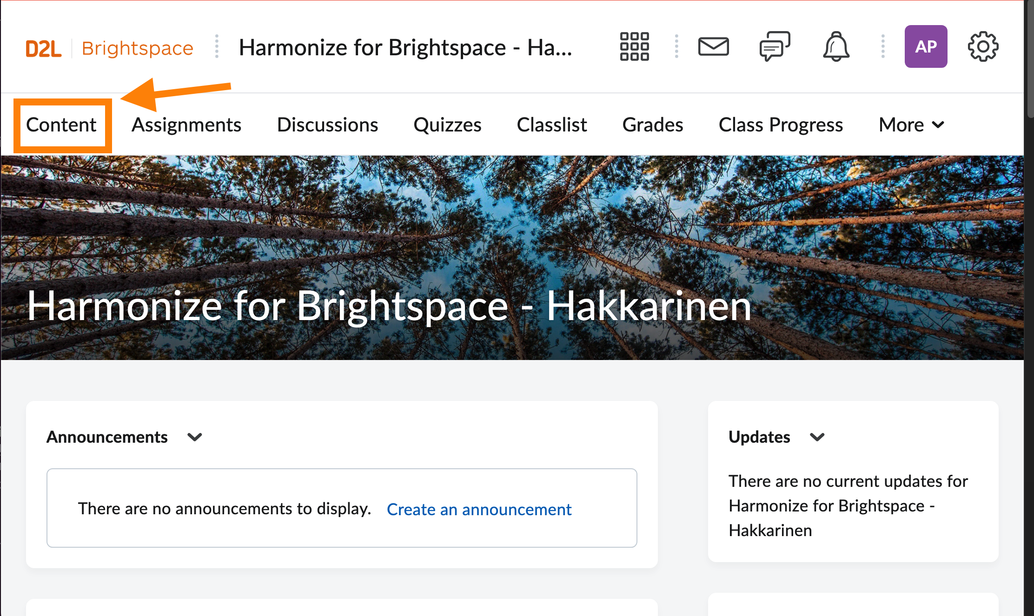The image size is (1034, 616).
Task: Open the admin tools gear icon
Action: point(982,46)
